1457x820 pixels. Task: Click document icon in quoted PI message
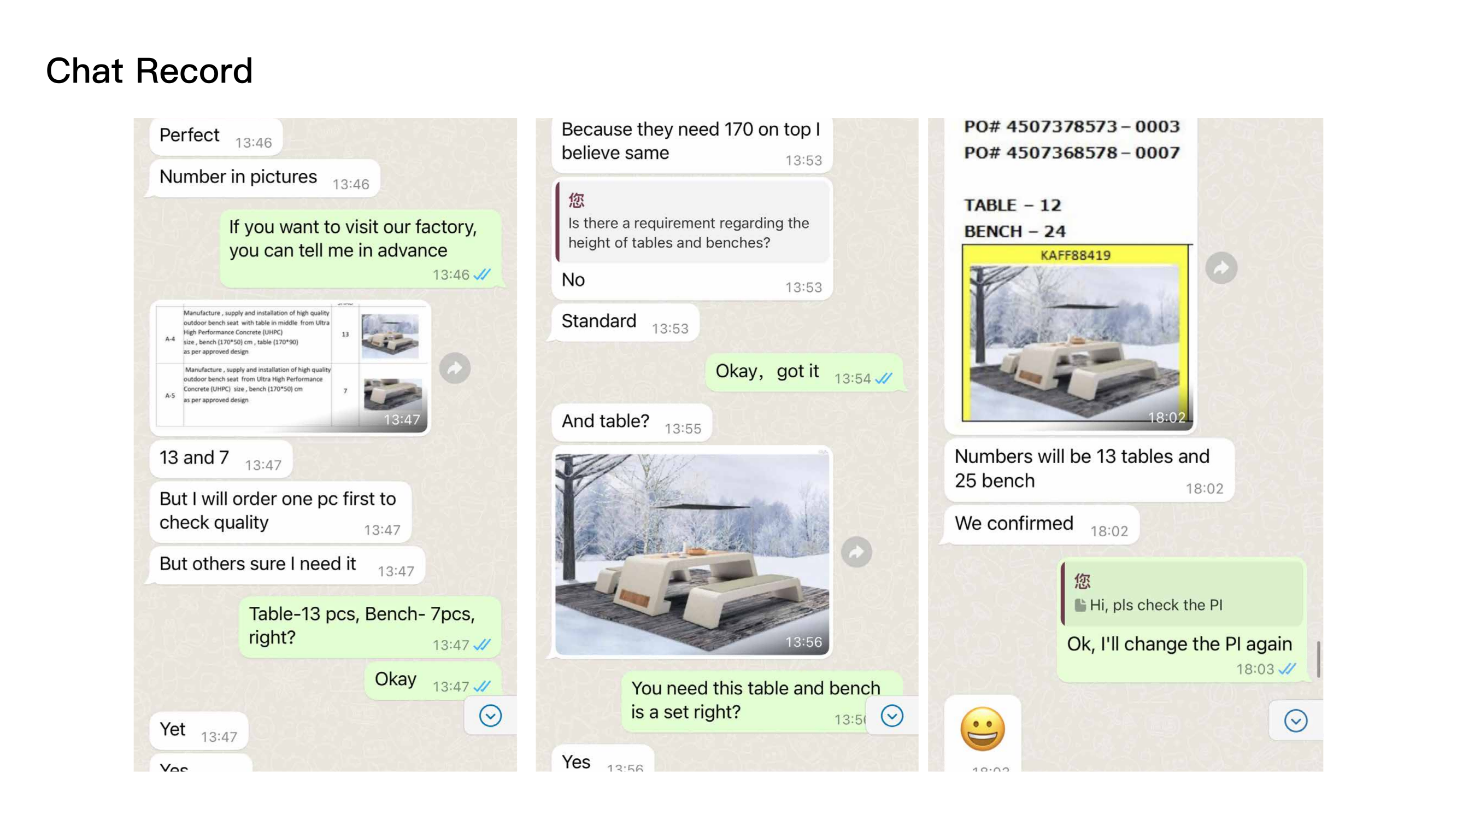point(1080,605)
